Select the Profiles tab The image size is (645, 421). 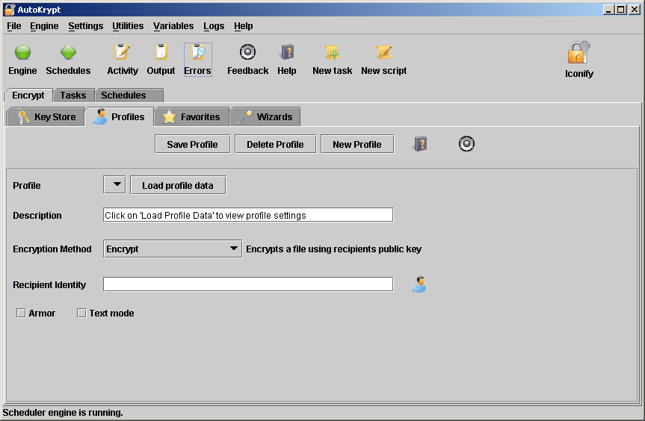(x=120, y=117)
